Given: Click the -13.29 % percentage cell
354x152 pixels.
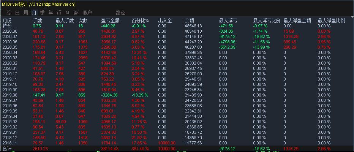Looking at the screenshot, I should (x=140, y=95).
